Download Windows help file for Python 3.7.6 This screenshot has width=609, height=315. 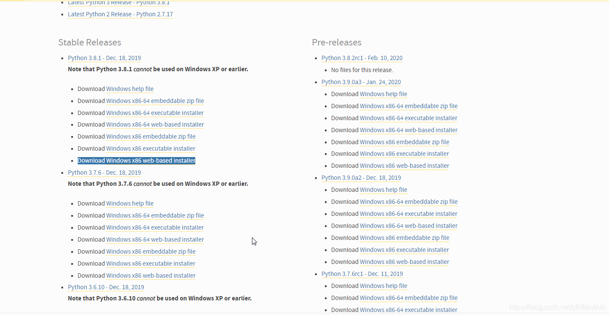(130, 203)
